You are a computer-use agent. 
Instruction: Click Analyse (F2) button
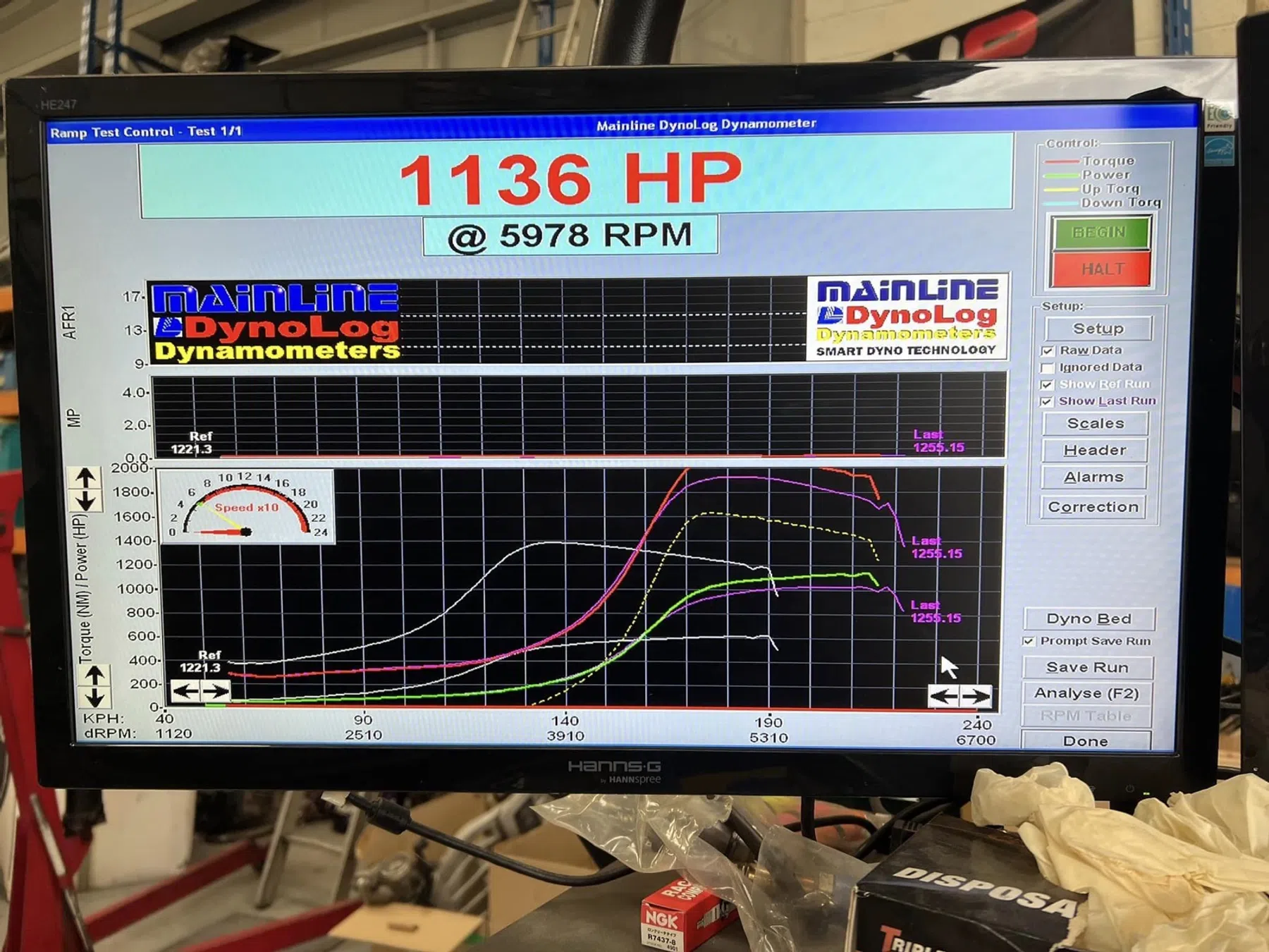click(x=1086, y=693)
